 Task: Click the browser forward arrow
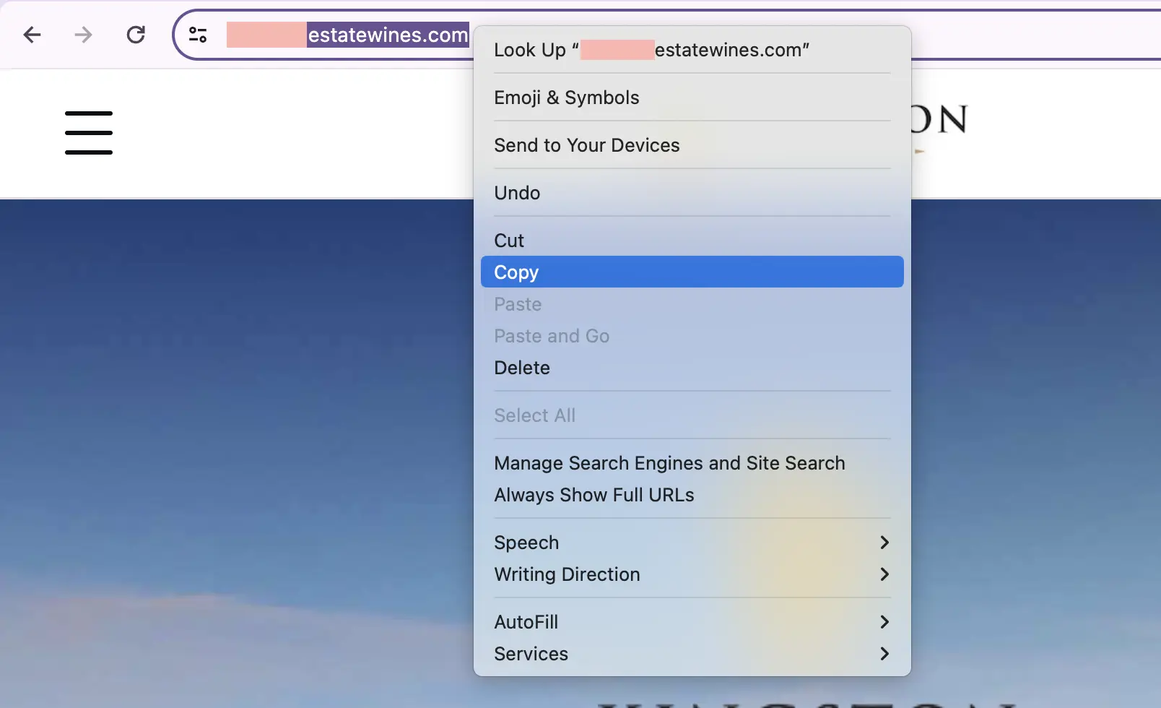pyautogui.click(x=84, y=35)
